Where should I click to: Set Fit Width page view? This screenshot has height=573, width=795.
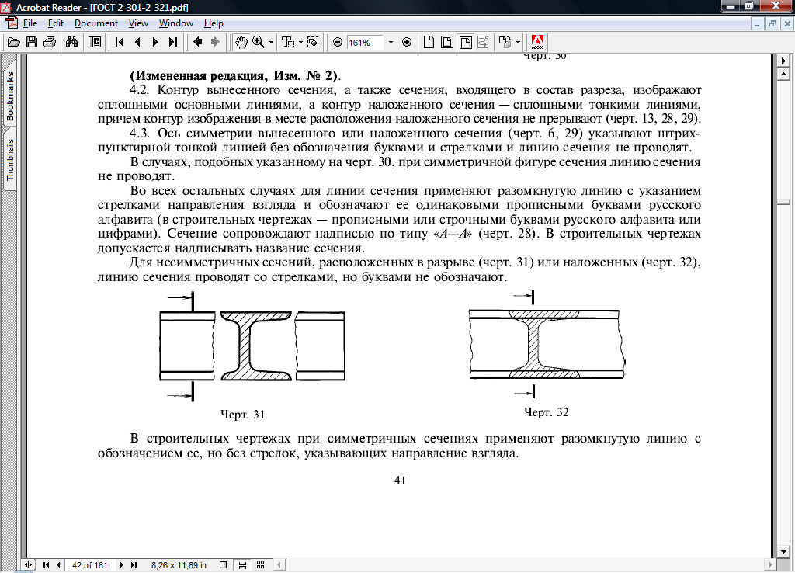pos(466,42)
